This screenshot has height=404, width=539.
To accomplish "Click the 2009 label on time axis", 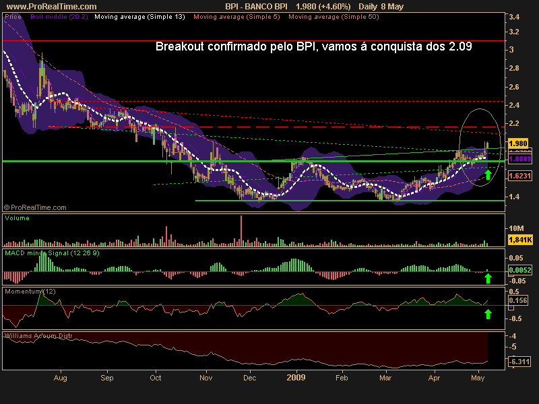I will coord(296,378).
